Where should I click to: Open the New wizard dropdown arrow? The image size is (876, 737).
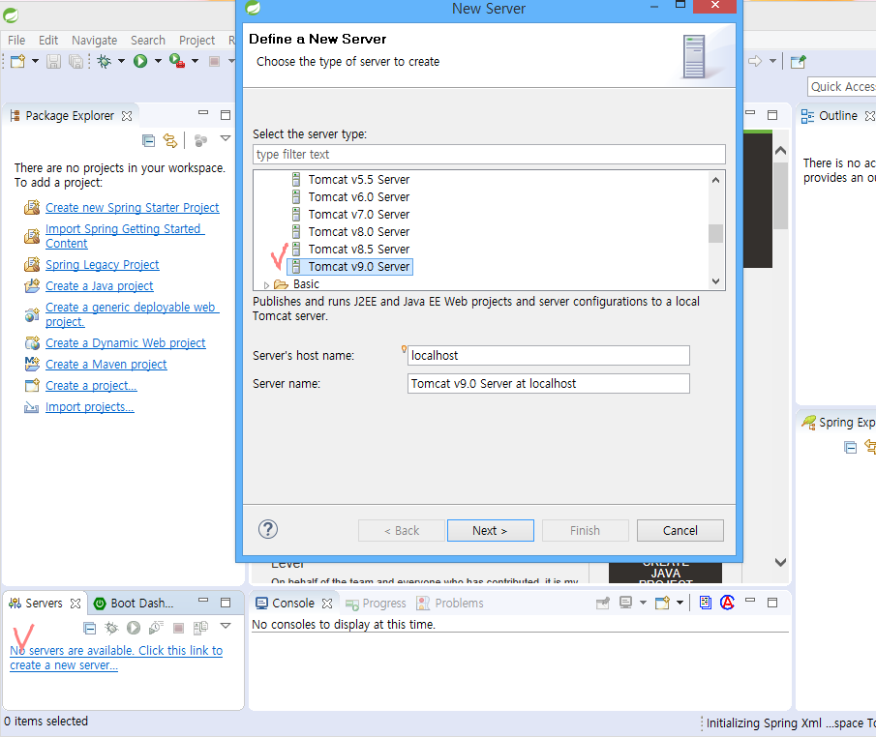35,61
